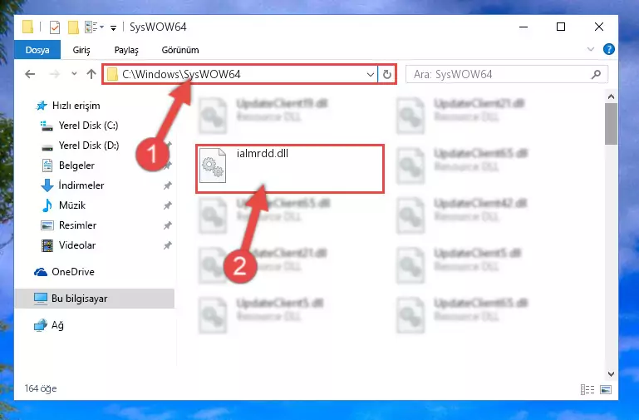Image resolution: width=639 pixels, height=420 pixels.
Task: Click the 164 öğe status text
Action: coord(41,388)
